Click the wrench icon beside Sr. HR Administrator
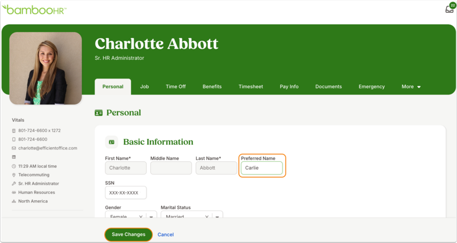Screen dimensions: 457x243 (x=14, y=184)
